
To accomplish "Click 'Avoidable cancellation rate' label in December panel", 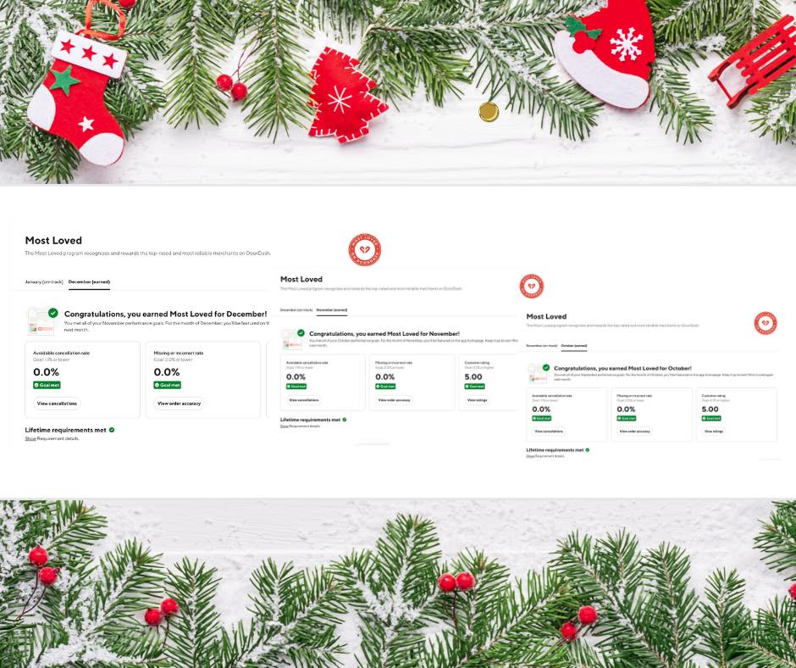I will (62, 353).
